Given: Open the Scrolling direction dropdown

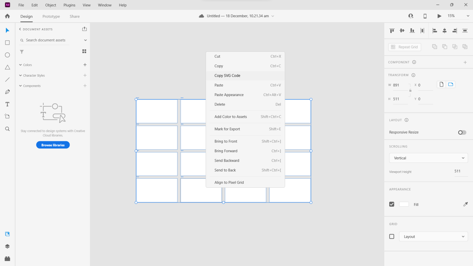Looking at the screenshot, I should point(428,158).
